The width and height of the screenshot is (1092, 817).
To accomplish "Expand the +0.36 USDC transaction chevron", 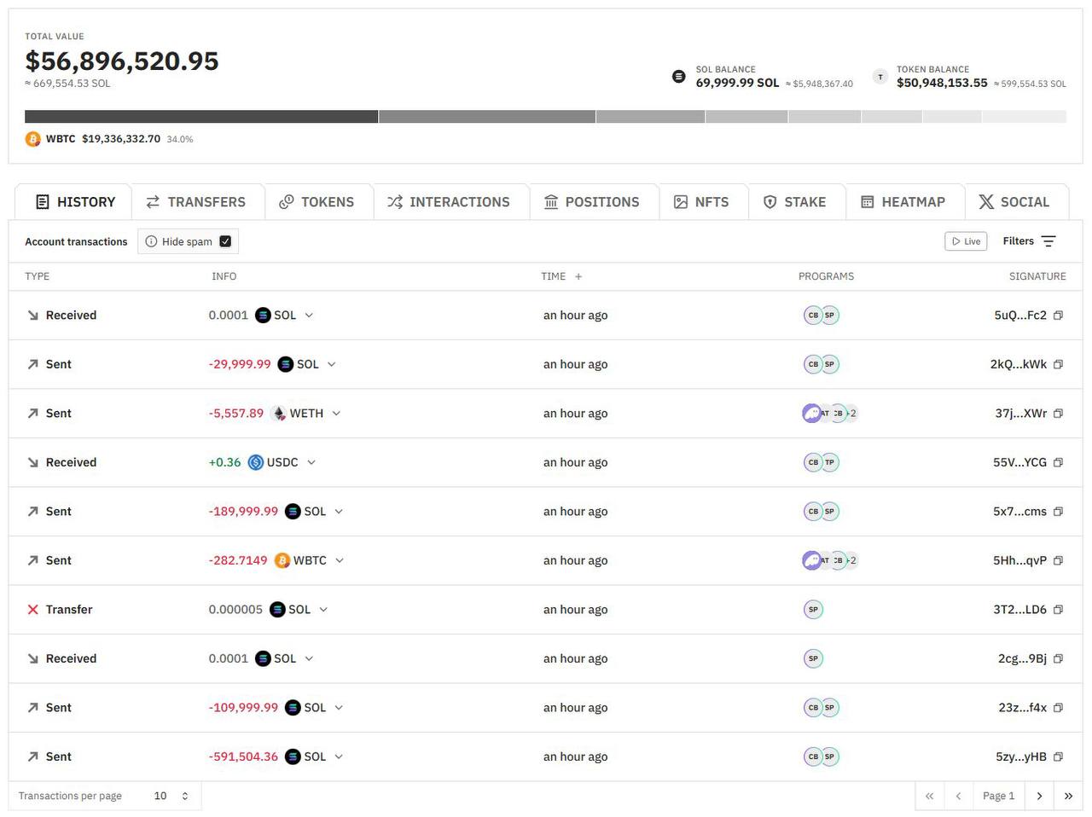I will pyautogui.click(x=311, y=462).
